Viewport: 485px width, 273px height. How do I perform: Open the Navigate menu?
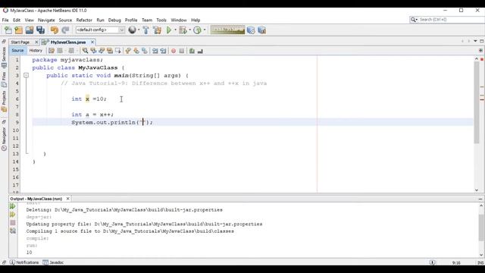point(46,20)
